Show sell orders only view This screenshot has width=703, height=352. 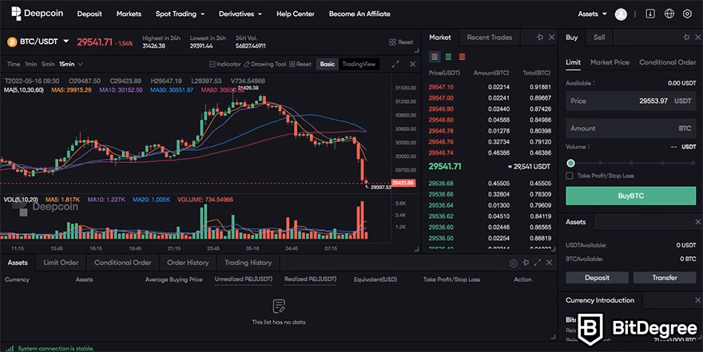coord(462,57)
